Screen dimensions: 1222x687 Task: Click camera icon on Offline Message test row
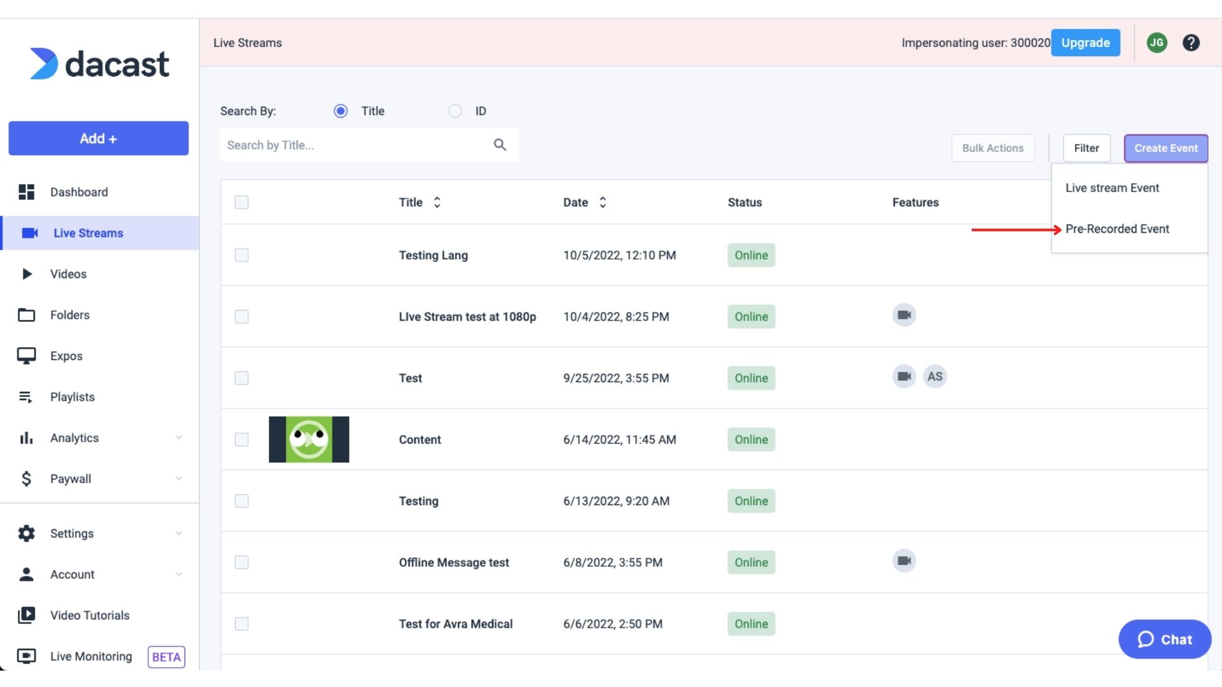click(x=904, y=561)
